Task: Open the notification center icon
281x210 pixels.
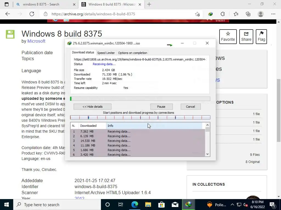Action: (x=272, y=205)
